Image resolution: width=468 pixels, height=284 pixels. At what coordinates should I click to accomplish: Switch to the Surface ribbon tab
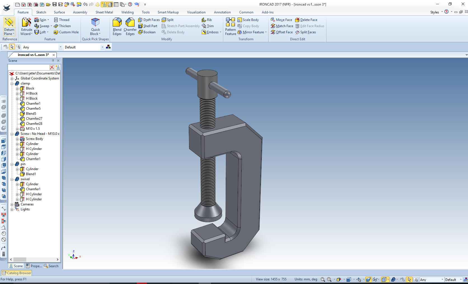click(x=59, y=12)
